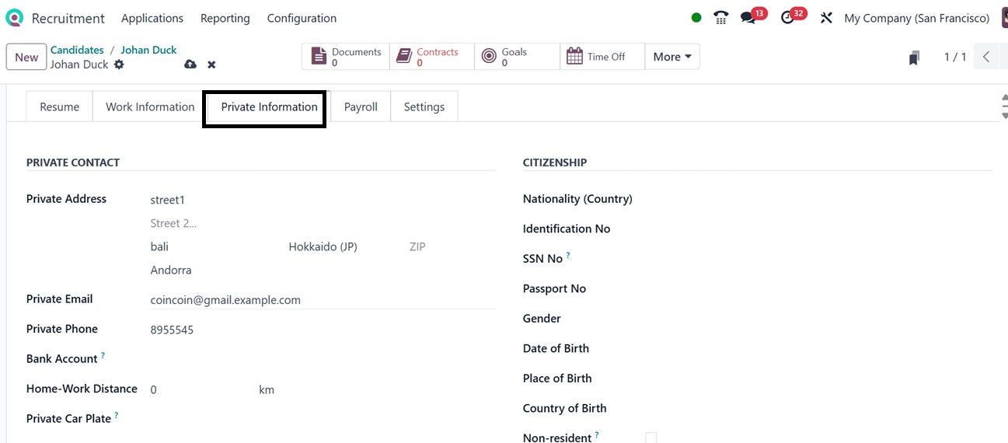The height and width of the screenshot is (443, 1008).
Task: Expand the More dropdown button
Action: [x=672, y=57]
